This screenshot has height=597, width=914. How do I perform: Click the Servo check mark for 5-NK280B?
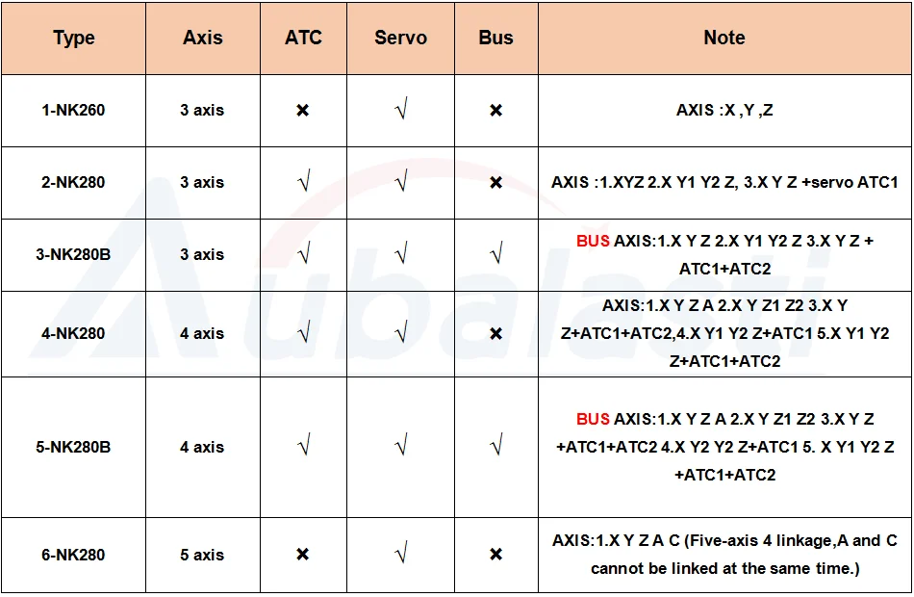[401, 446]
